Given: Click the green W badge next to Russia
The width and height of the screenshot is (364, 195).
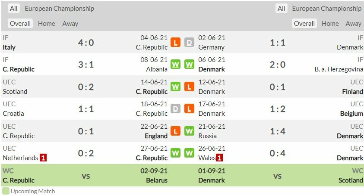Looking at the screenshot, I should (x=189, y=131).
